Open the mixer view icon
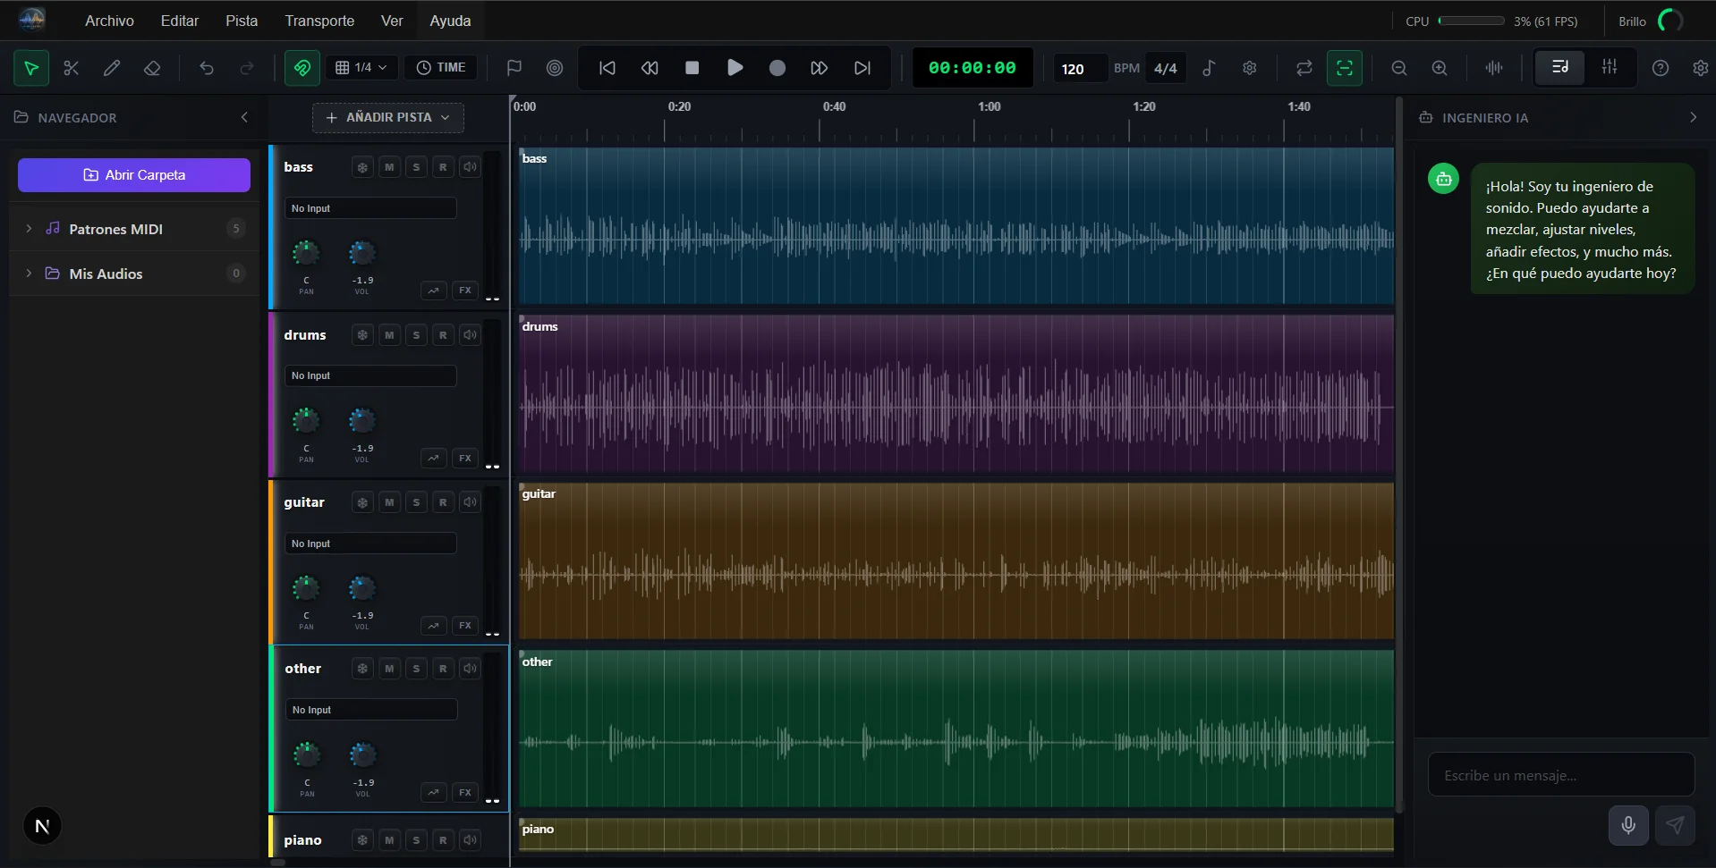The image size is (1716, 868). [x=1609, y=68]
